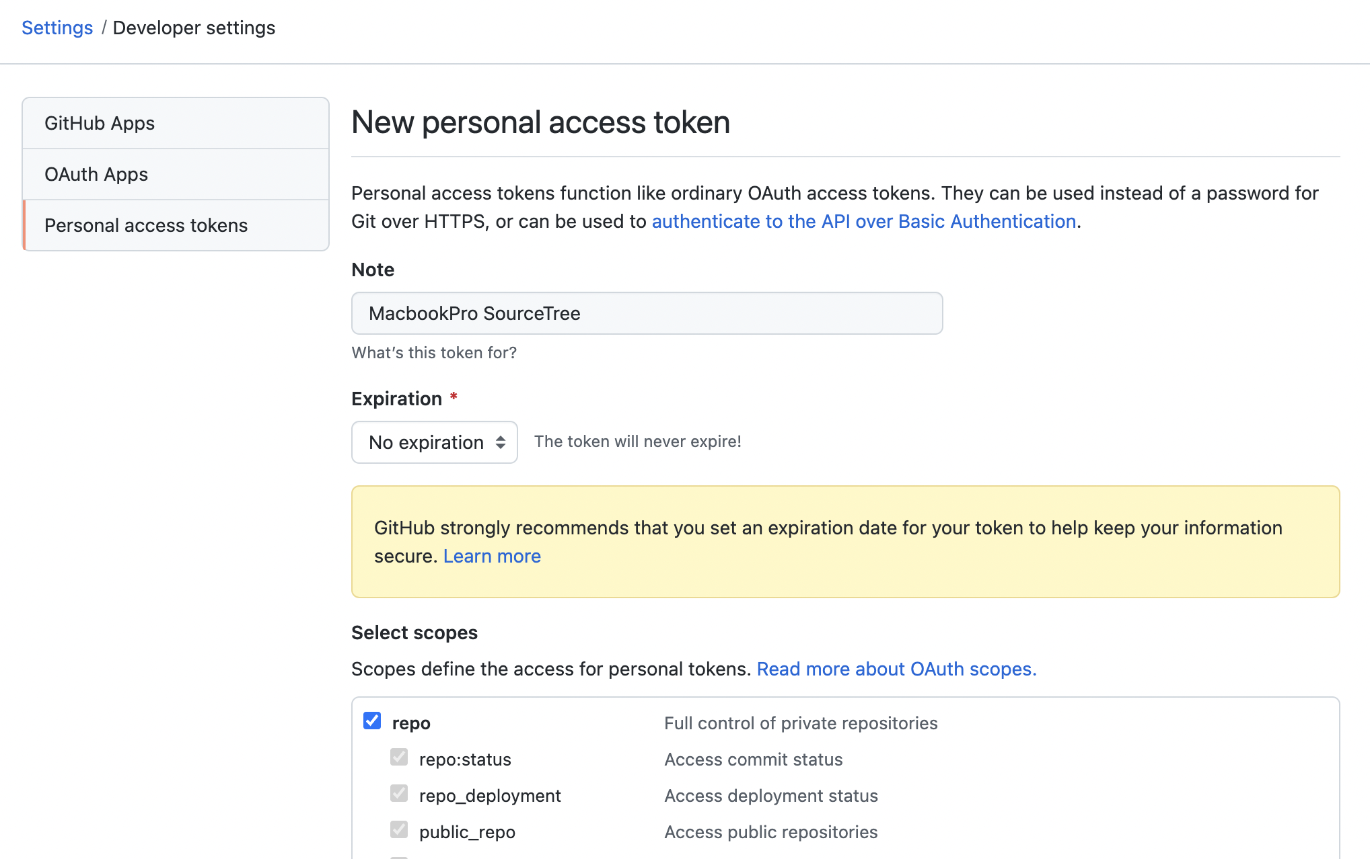The width and height of the screenshot is (1370, 859).
Task: Open GitHub Apps in sidebar
Action: pyautogui.click(x=100, y=123)
